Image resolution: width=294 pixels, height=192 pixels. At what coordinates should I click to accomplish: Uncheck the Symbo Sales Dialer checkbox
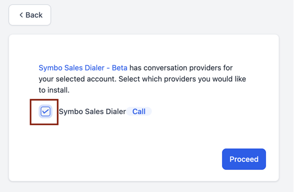tap(46, 111)
